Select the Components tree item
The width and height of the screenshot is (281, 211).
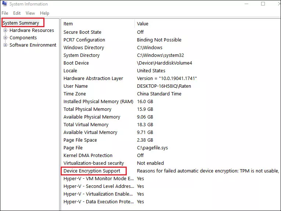[x=23, y=37]
